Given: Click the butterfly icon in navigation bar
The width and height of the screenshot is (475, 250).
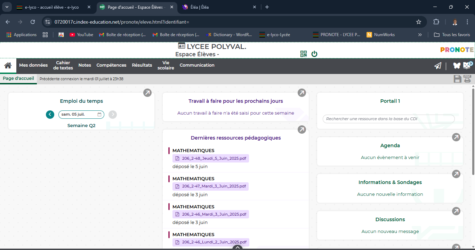Looking at the screenshot, I should point(457,66).
